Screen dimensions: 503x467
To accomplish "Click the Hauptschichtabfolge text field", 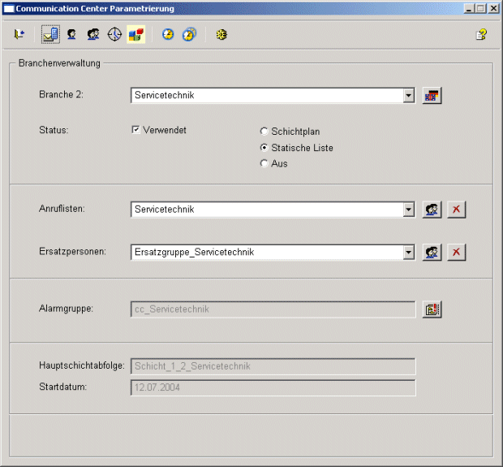I will click(273, 366).
